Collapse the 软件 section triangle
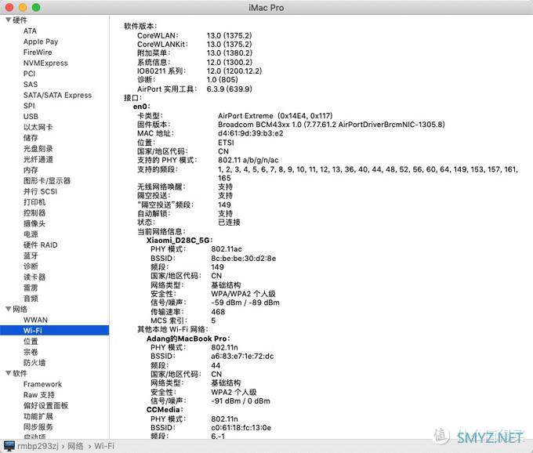The image size is (533, 453). [8, 373]
